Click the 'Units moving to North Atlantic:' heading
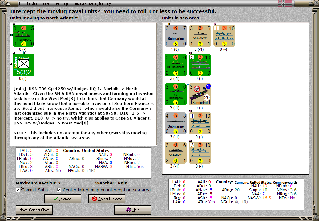Screen dimensions: 319x221 (44, 18)
